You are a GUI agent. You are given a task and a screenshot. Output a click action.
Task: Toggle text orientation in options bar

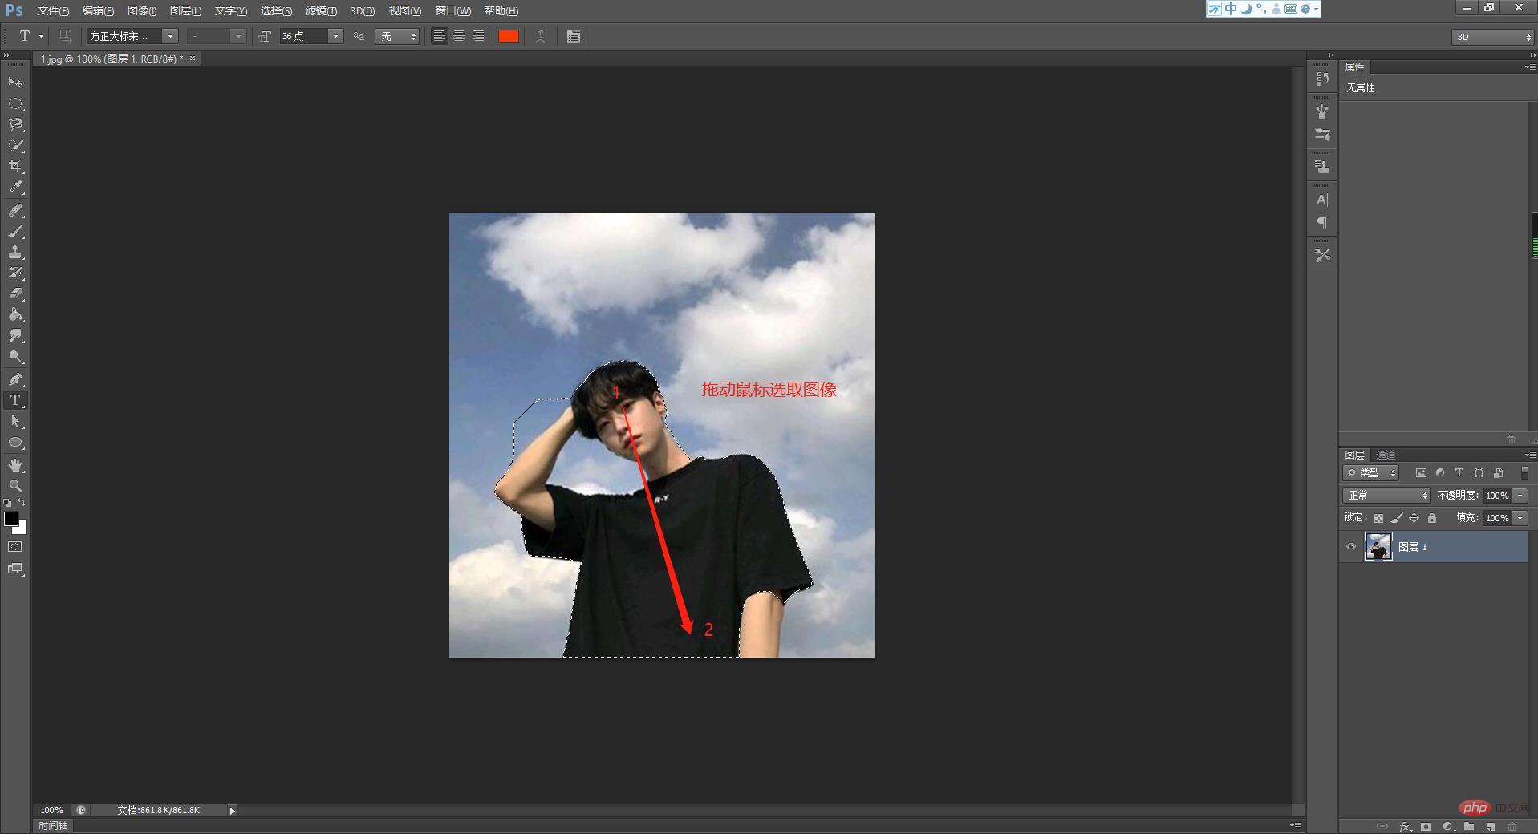65,36
